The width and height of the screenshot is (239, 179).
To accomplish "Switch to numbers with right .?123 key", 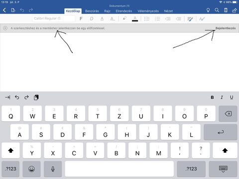I will [x=191, y=169].
